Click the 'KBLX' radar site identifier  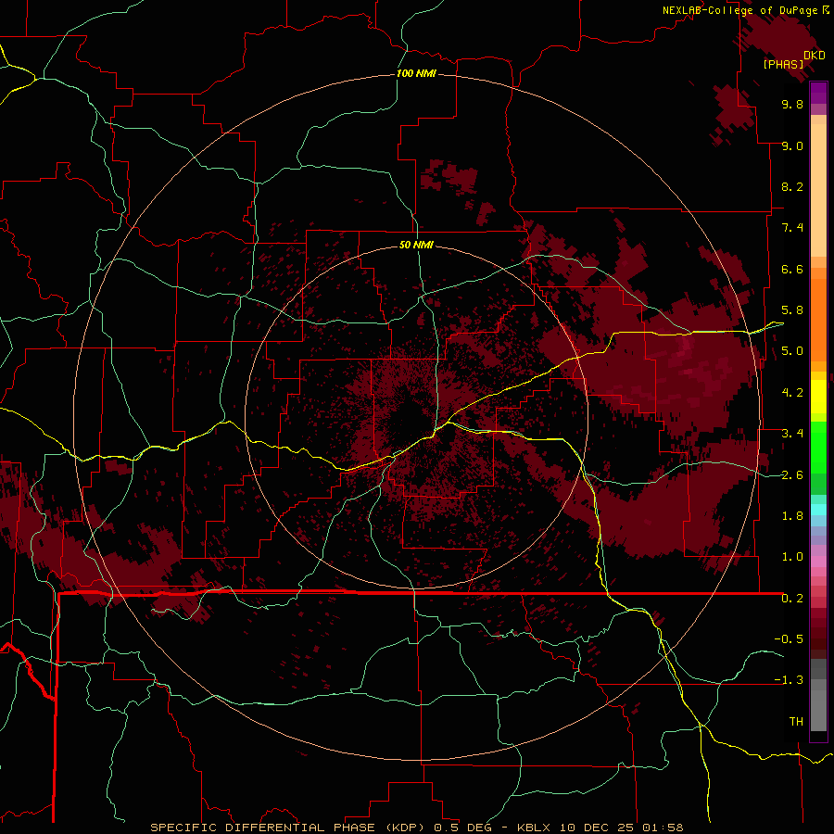[x=535, y=828]
